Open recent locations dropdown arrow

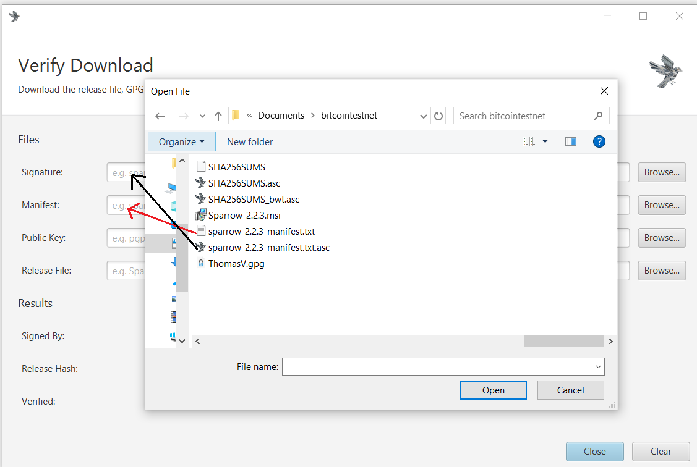[202, 116]
